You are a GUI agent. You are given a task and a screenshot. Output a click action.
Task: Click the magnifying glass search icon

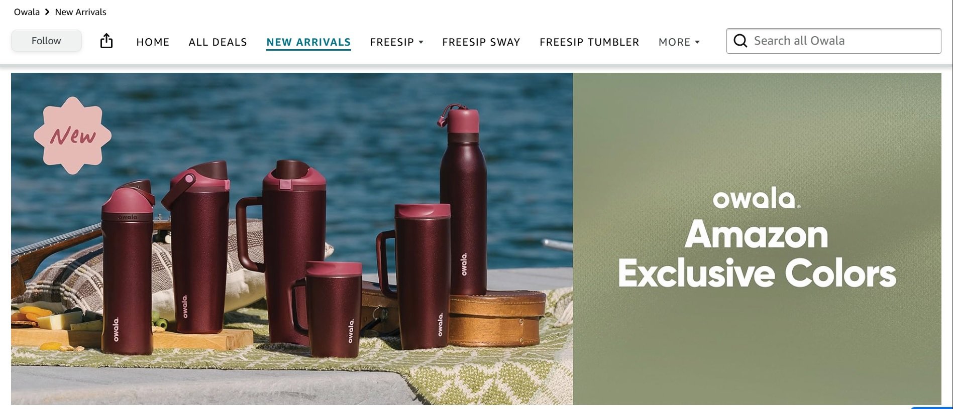(740, 41)
